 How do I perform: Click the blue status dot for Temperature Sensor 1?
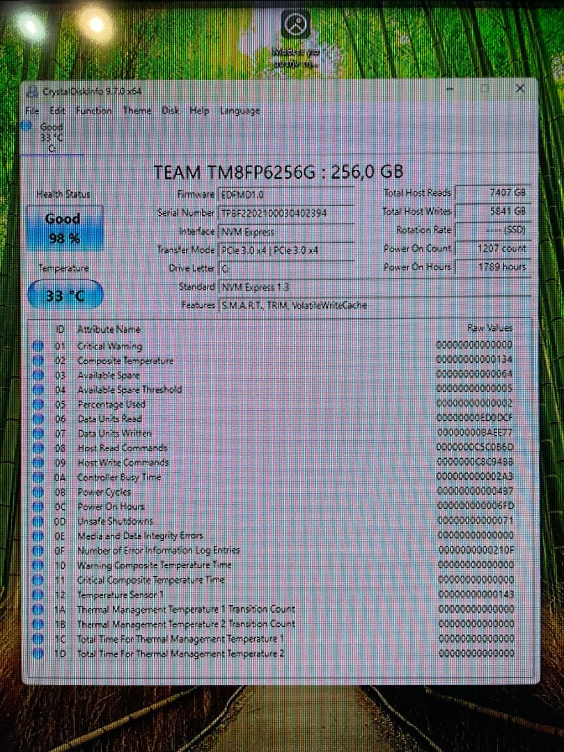coord(38,595)
